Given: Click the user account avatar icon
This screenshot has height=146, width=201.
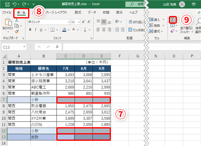Looking at the screenshot, I should [182, 4].
